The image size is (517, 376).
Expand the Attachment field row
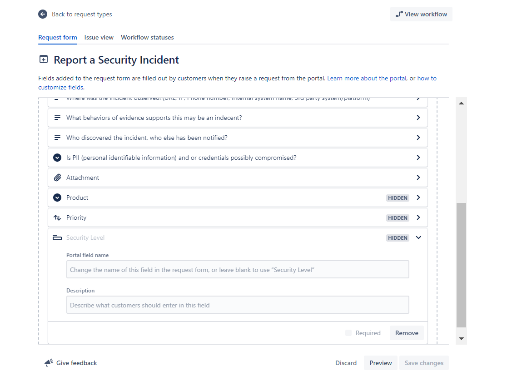coord(418,177)
